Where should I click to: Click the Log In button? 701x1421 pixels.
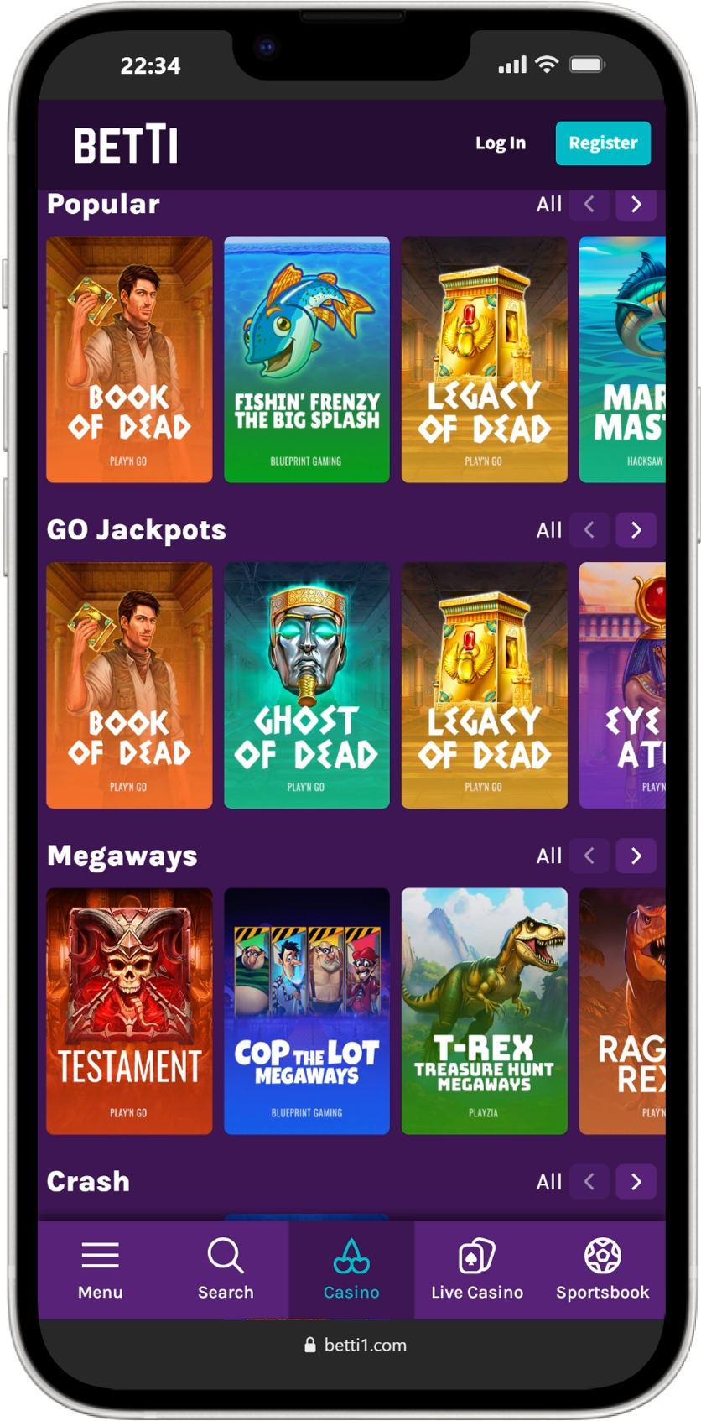pos(501,143)
